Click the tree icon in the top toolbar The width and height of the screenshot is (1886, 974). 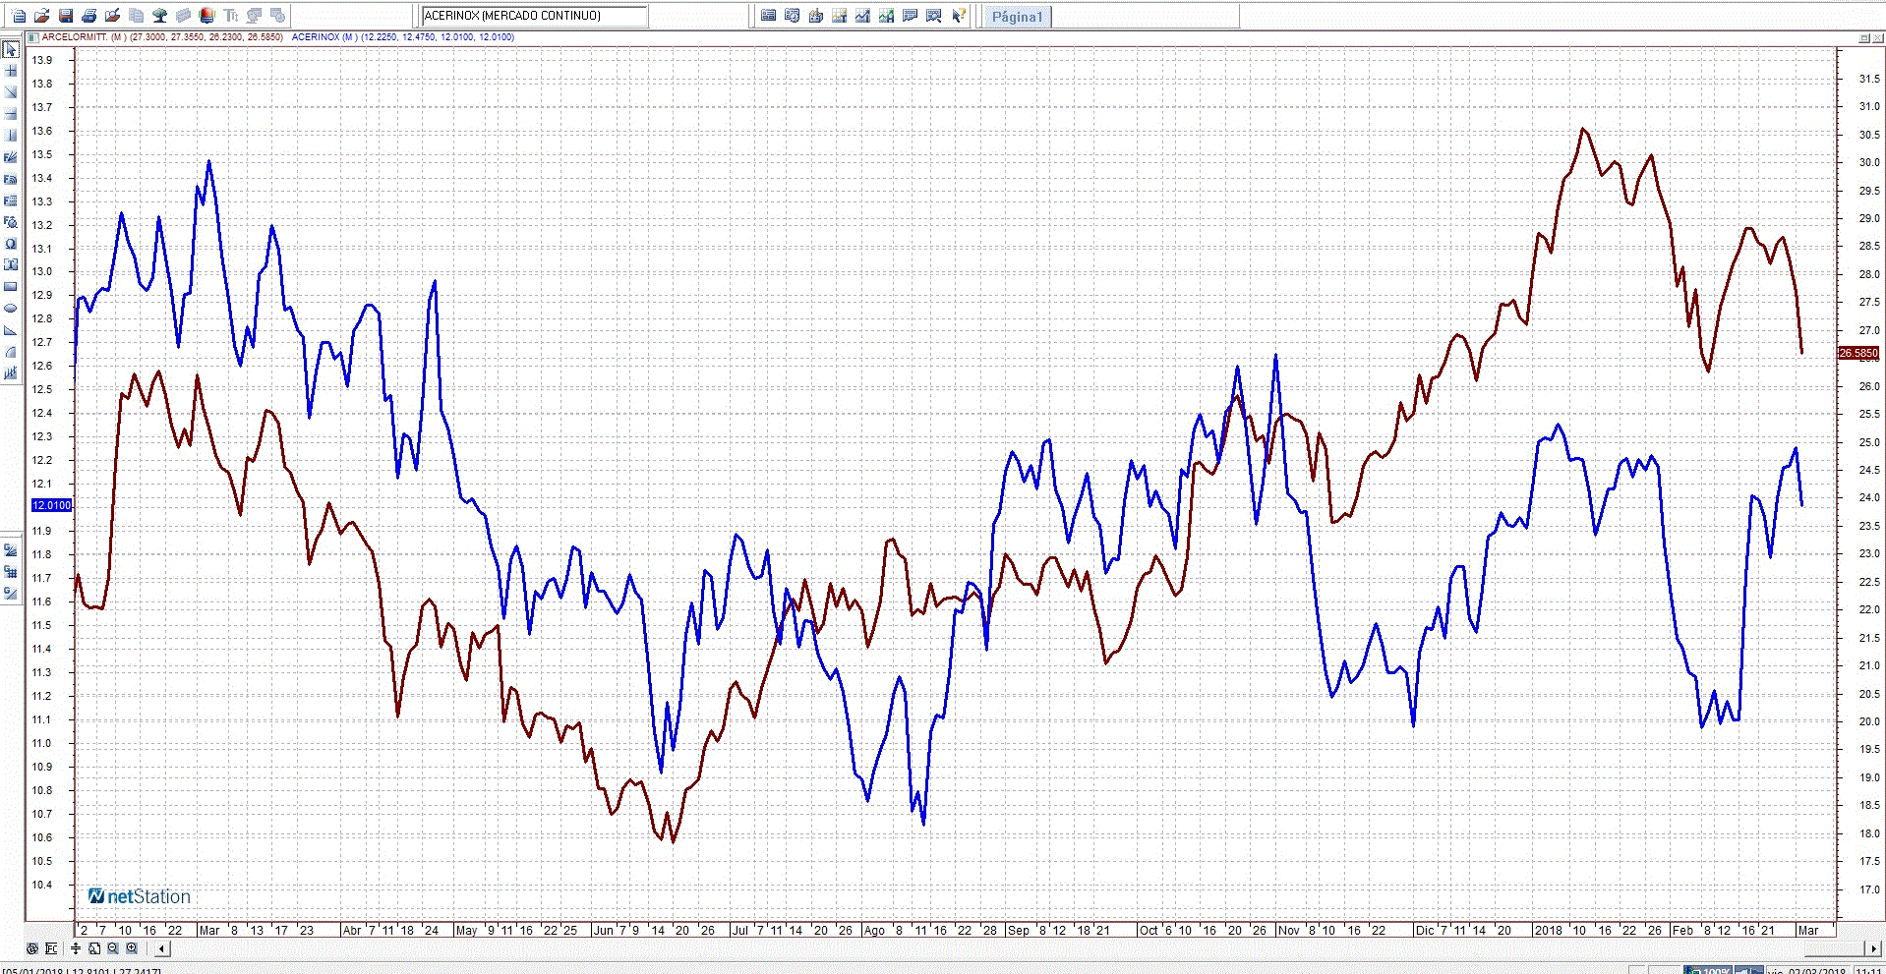[x=160, y=16]
